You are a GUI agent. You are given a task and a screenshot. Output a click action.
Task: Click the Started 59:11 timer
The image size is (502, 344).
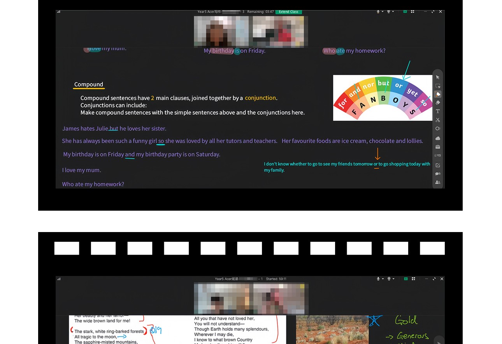(276, 279)
